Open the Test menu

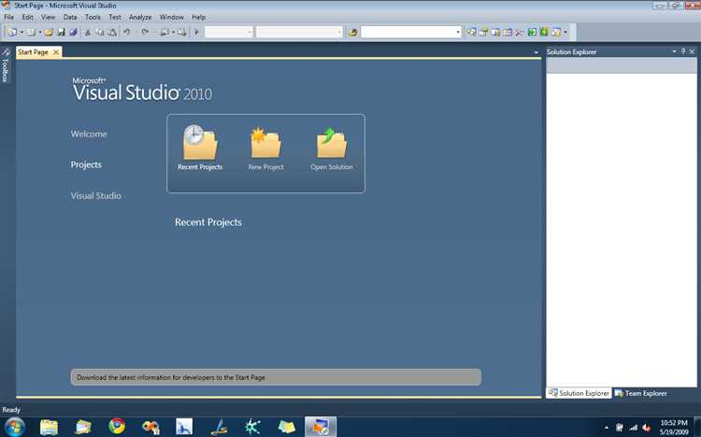coord(115,17)
